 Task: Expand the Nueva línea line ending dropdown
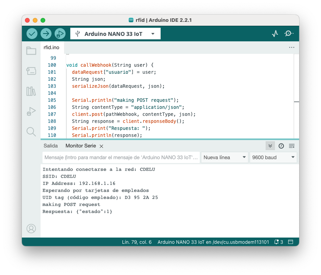pos(225,158)
